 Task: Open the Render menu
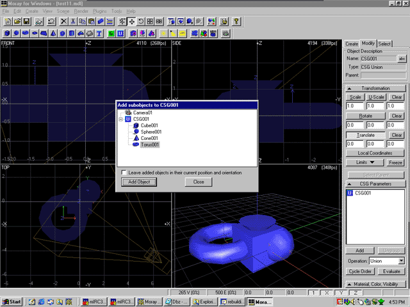click(x=81, y=12)
